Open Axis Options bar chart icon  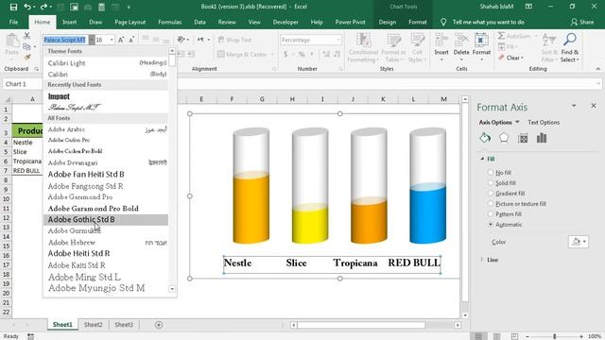542,138
